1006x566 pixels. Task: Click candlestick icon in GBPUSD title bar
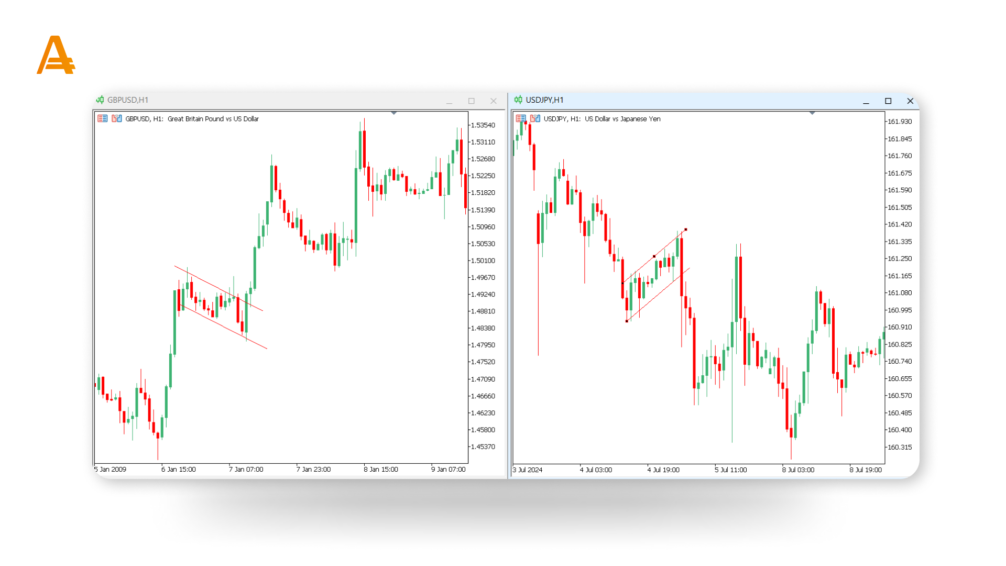pyautogui.click(x=100, y=100)
